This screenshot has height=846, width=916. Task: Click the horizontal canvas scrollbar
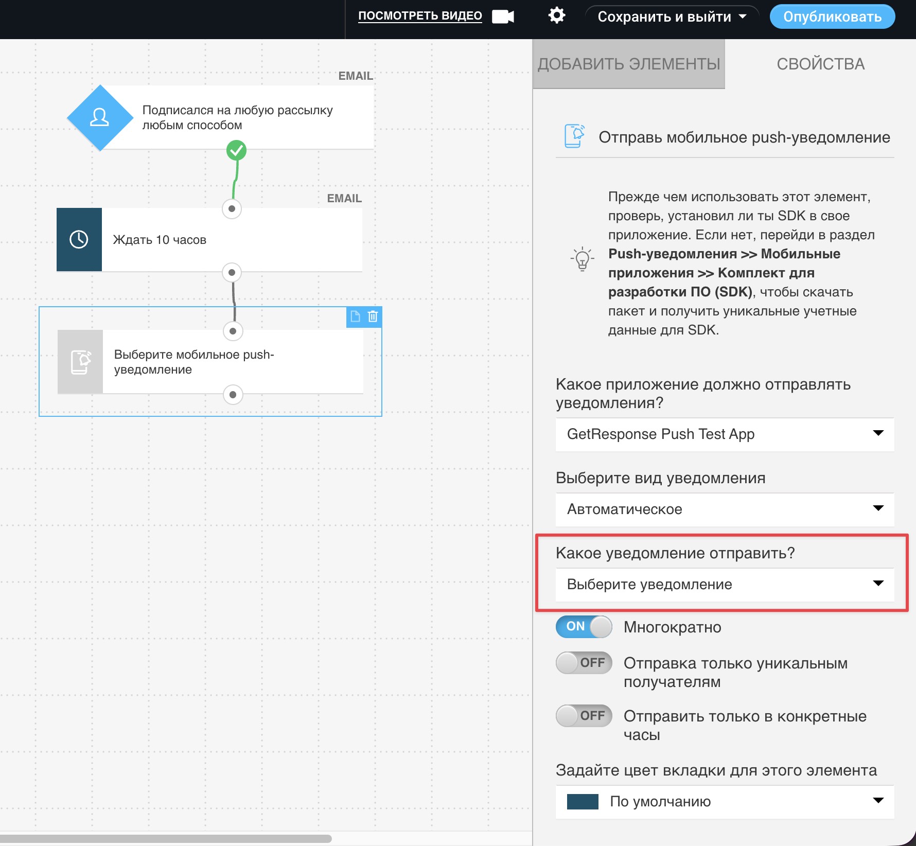[x=166, y=839]
